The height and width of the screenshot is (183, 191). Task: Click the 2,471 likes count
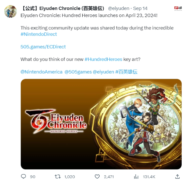pos(109,177)
